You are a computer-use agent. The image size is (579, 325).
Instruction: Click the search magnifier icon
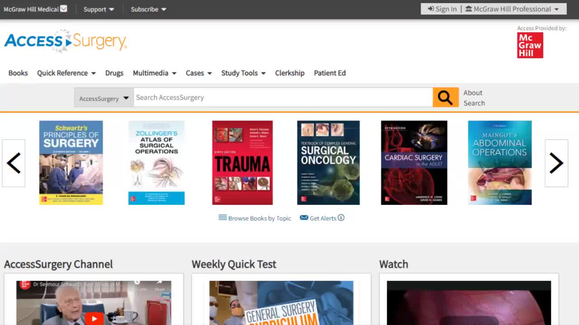pos(445,97)
